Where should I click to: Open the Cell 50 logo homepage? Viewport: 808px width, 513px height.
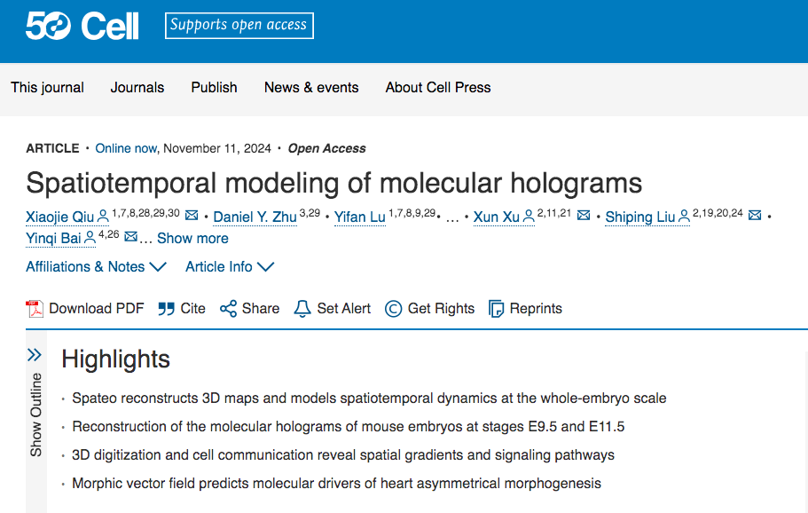(82, 26)
